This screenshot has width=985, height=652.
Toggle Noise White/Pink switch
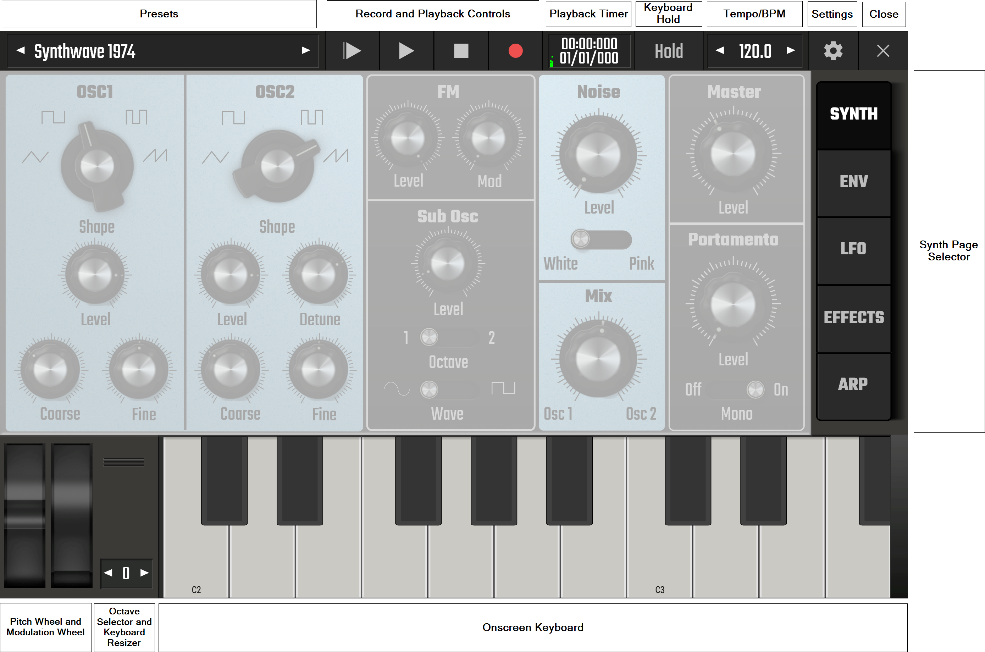point(601,239)
